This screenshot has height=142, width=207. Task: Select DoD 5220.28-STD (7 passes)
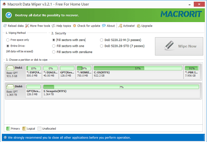pos(122,46)
